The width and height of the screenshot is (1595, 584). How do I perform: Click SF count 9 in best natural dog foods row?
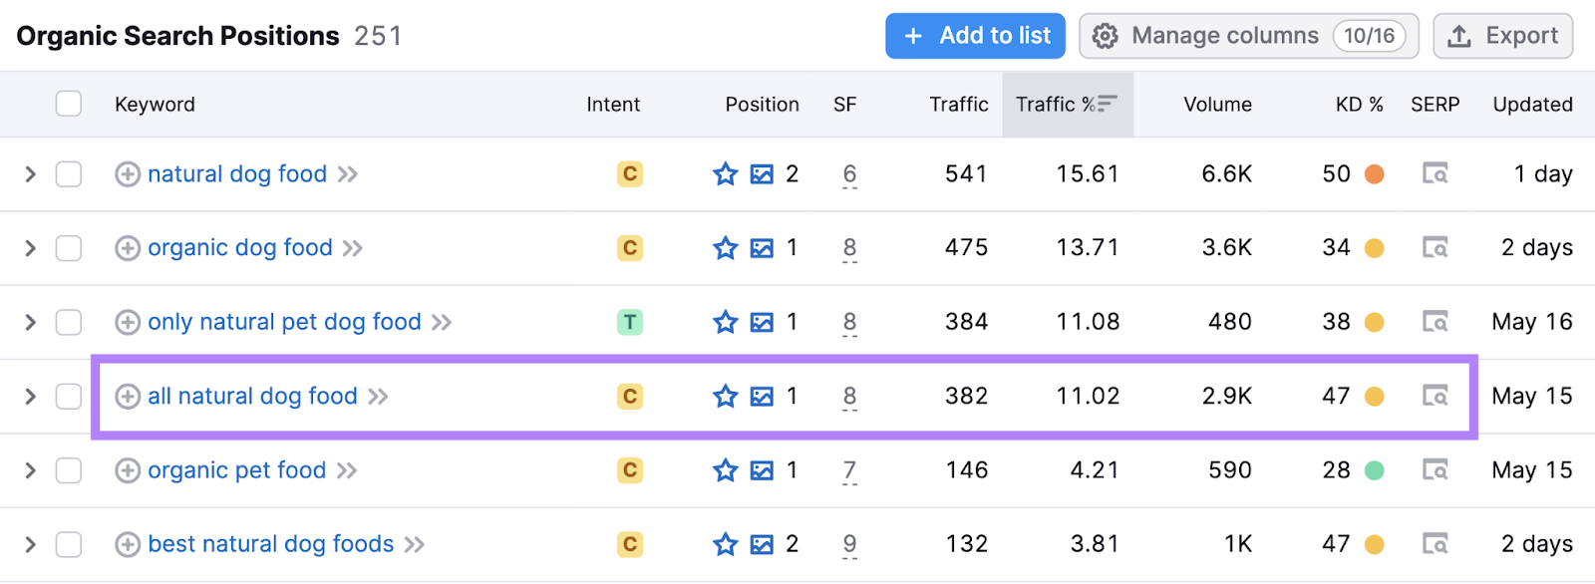coord(849,545)
